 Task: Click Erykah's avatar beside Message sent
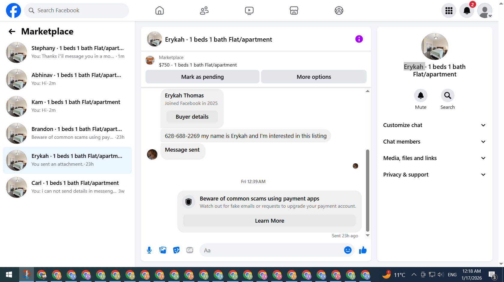click(152, 154)
